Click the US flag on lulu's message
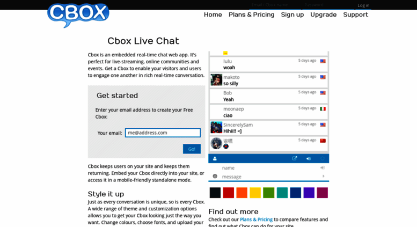The image size is (417, 227). (323, 61)
